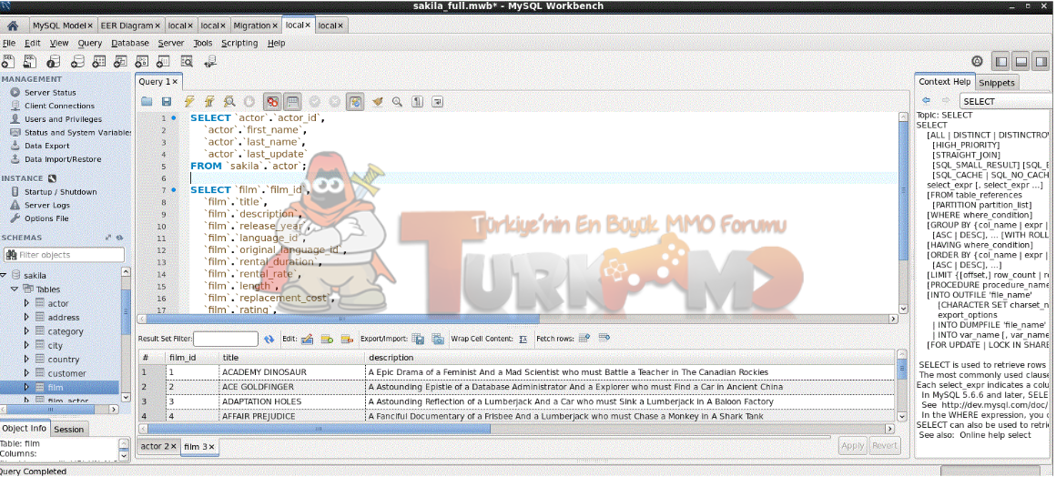
Task: Click in the Filter objects search field
Action: click(x=64, y=255)
